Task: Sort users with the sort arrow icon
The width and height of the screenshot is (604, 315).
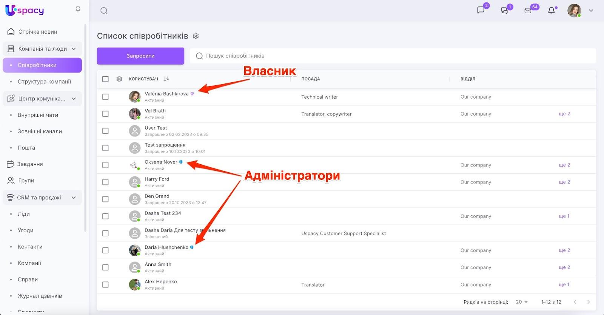Action: click(166, 79)
